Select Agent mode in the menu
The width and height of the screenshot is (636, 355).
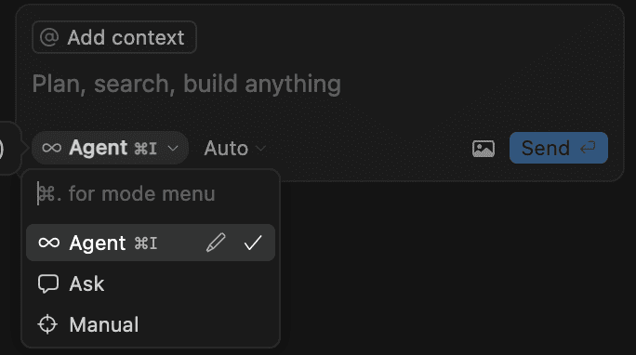click(151, 243)
